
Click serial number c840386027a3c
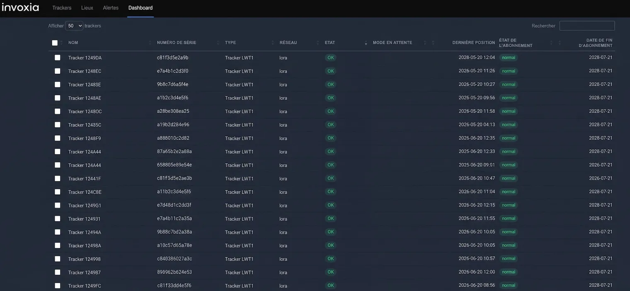174,259
